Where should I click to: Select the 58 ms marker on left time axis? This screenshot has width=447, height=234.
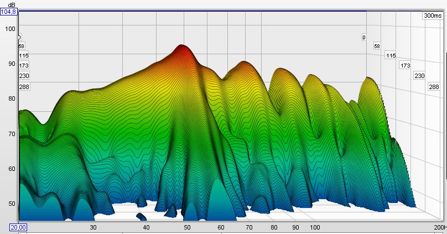(x=22, y=46)
